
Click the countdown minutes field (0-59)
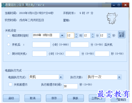72,54
